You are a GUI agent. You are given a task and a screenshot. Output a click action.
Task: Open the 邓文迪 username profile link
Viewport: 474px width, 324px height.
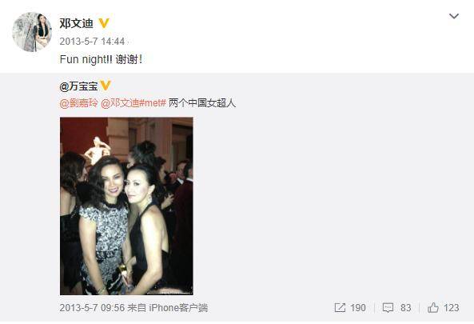[x=76, y=23]
